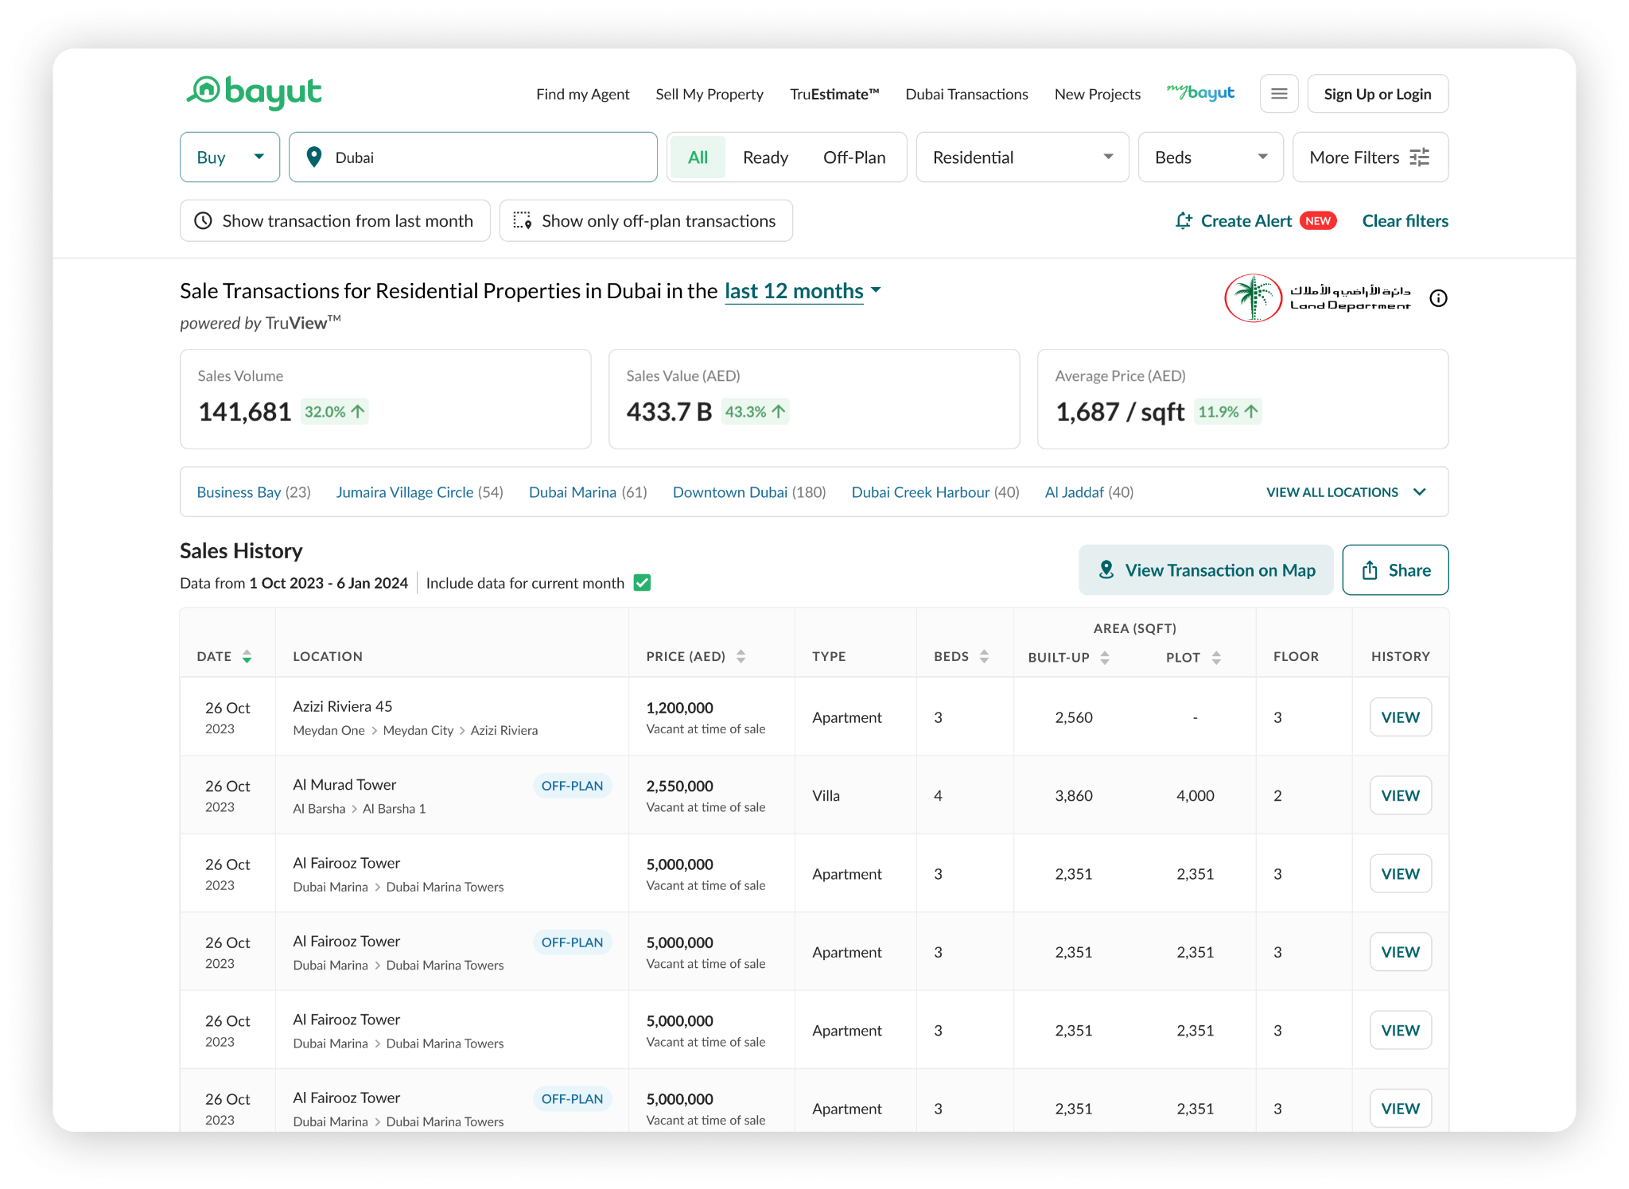This screenshot has height=1189, width=1629.
Task: Uncheck Include data for current month
Action: (642, 583)
